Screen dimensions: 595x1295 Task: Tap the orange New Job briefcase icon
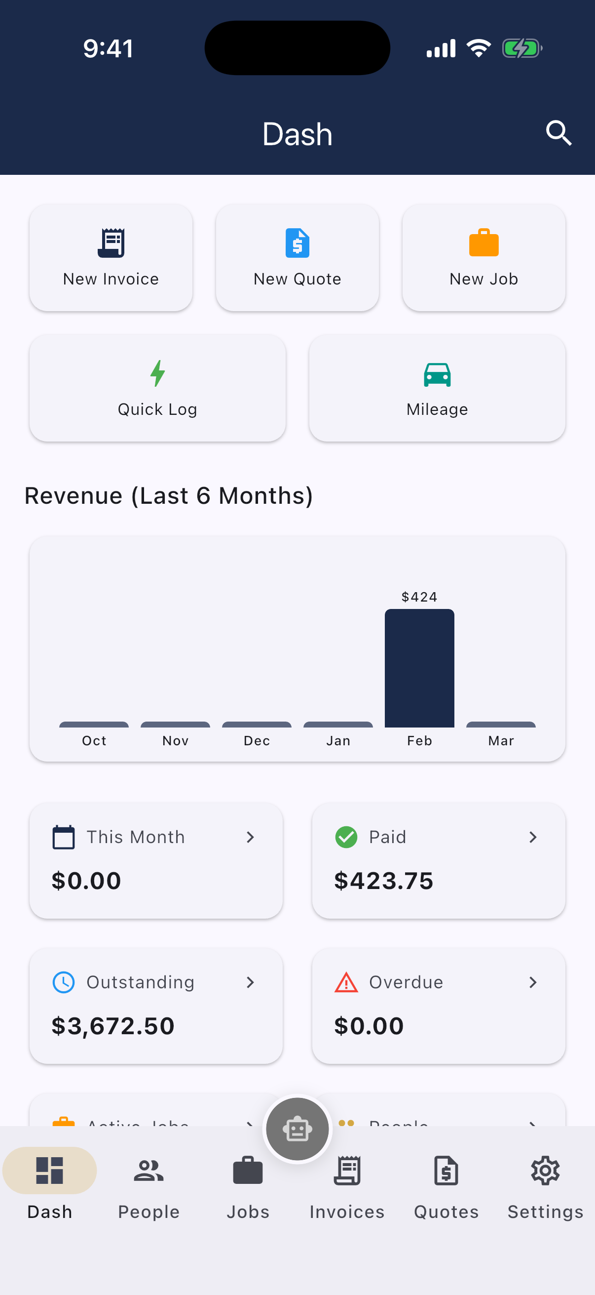(x=483, y=243)
